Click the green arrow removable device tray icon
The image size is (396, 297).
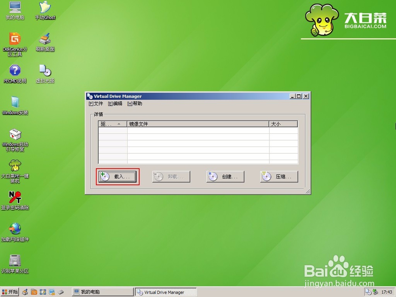pyautogui.click(x=375, y=292)
